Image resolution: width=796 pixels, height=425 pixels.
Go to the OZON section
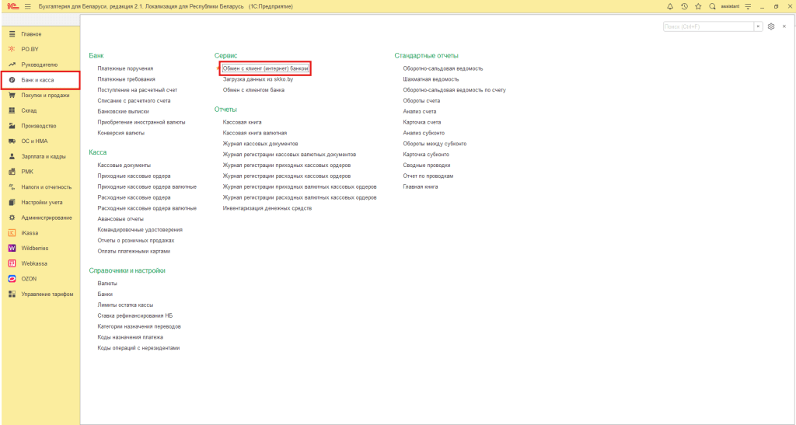[30, 278]
